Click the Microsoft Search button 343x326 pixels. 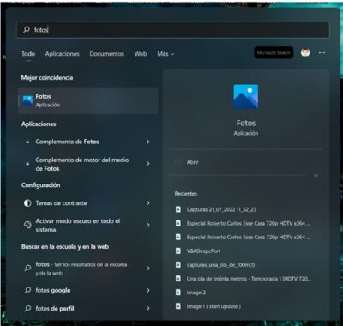point(274,53)
